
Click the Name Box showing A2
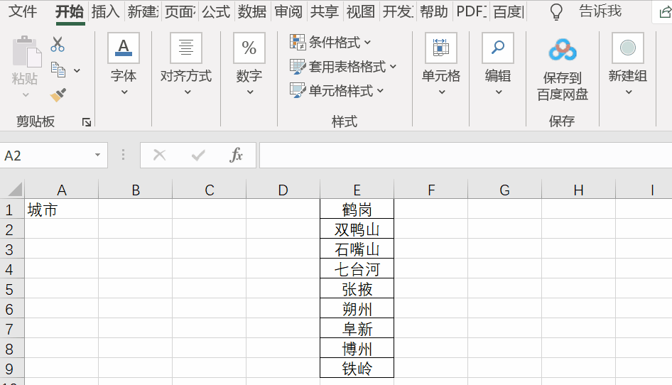point(45,155)
